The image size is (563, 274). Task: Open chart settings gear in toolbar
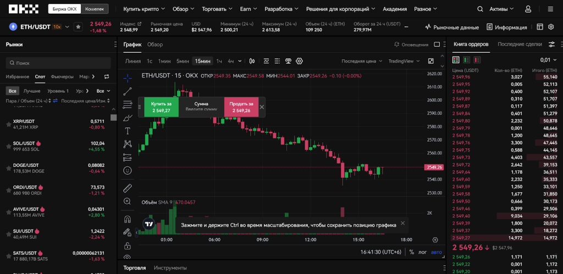click(x=300, y=61)
